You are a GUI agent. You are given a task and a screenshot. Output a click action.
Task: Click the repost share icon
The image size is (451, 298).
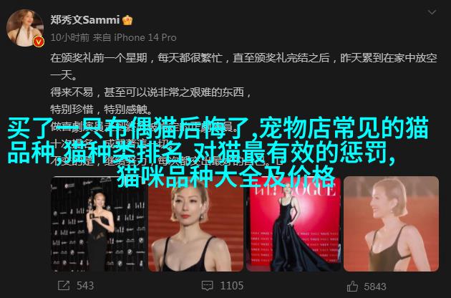click(64, 286)
